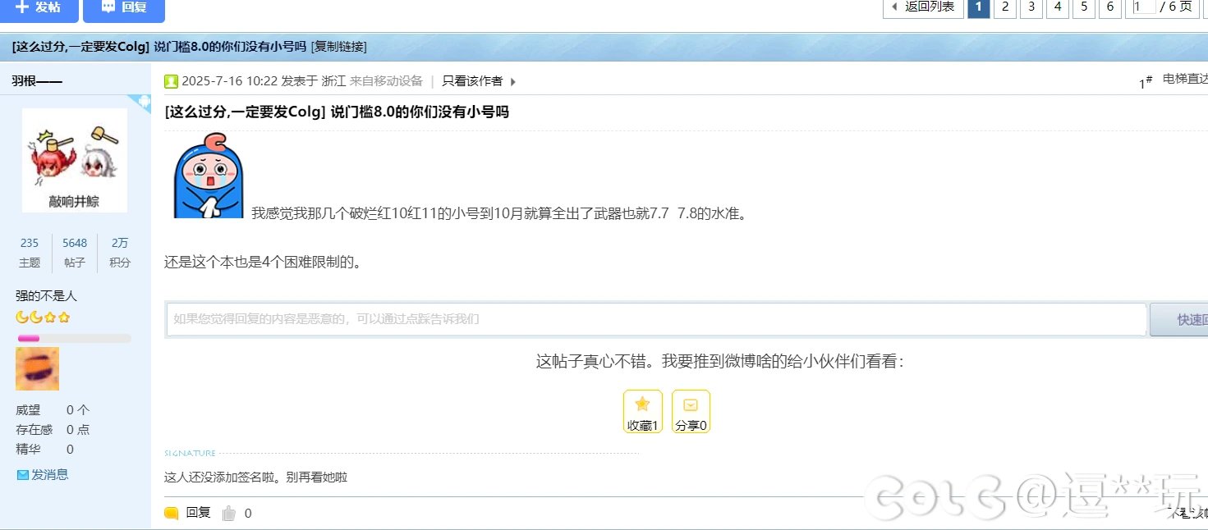Open the 只看该作者 arrow dropdown
Screen dimensions: 1208x530
513,81
